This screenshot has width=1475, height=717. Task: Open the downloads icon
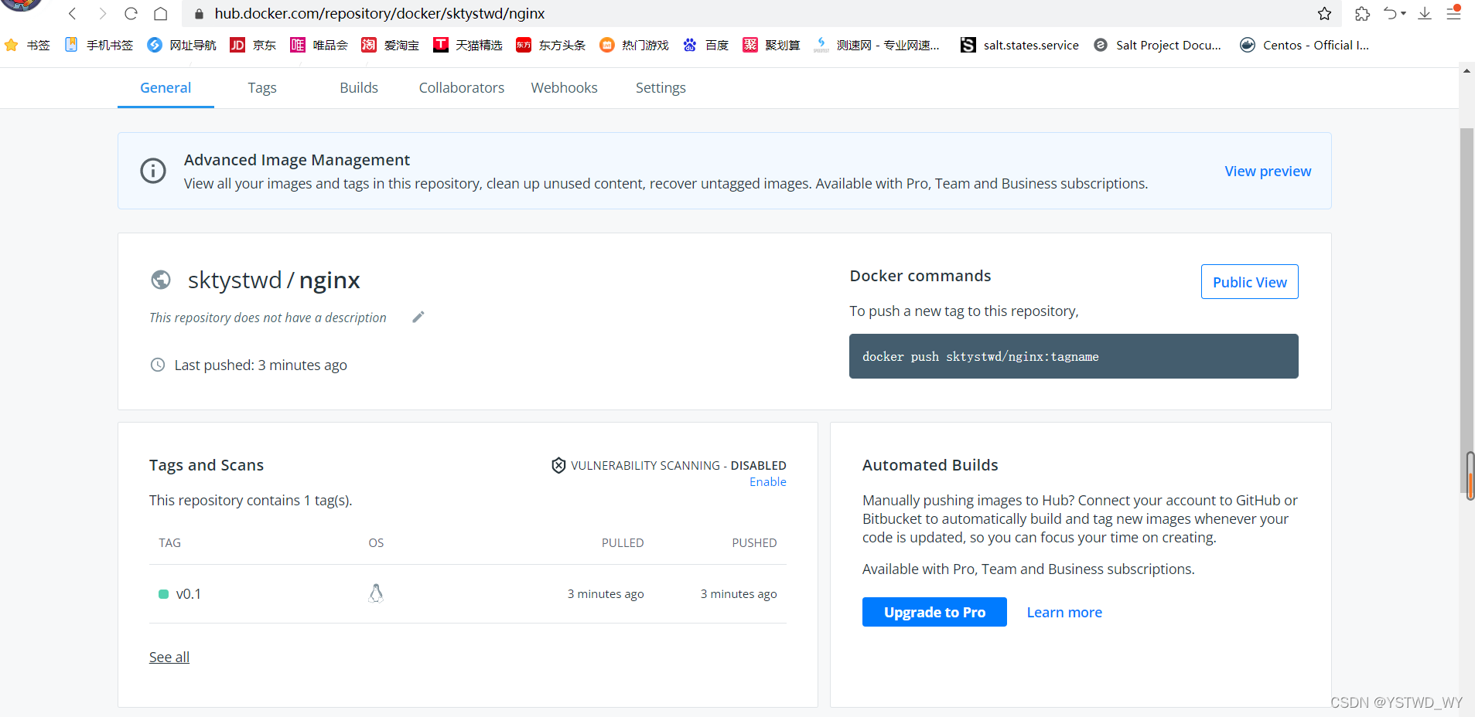pos(1425,13)
